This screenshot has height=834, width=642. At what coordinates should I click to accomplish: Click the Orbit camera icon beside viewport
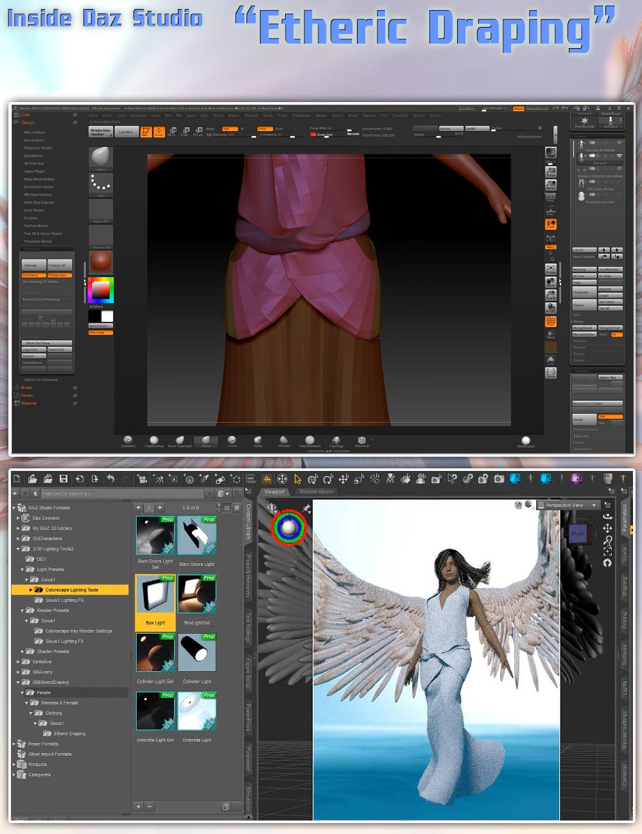607,516
